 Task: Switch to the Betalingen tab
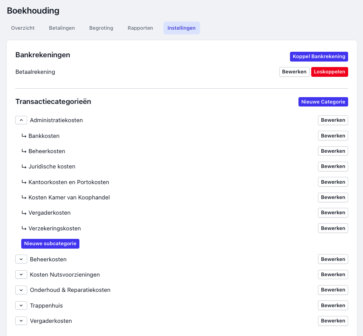tap(62, 28)
